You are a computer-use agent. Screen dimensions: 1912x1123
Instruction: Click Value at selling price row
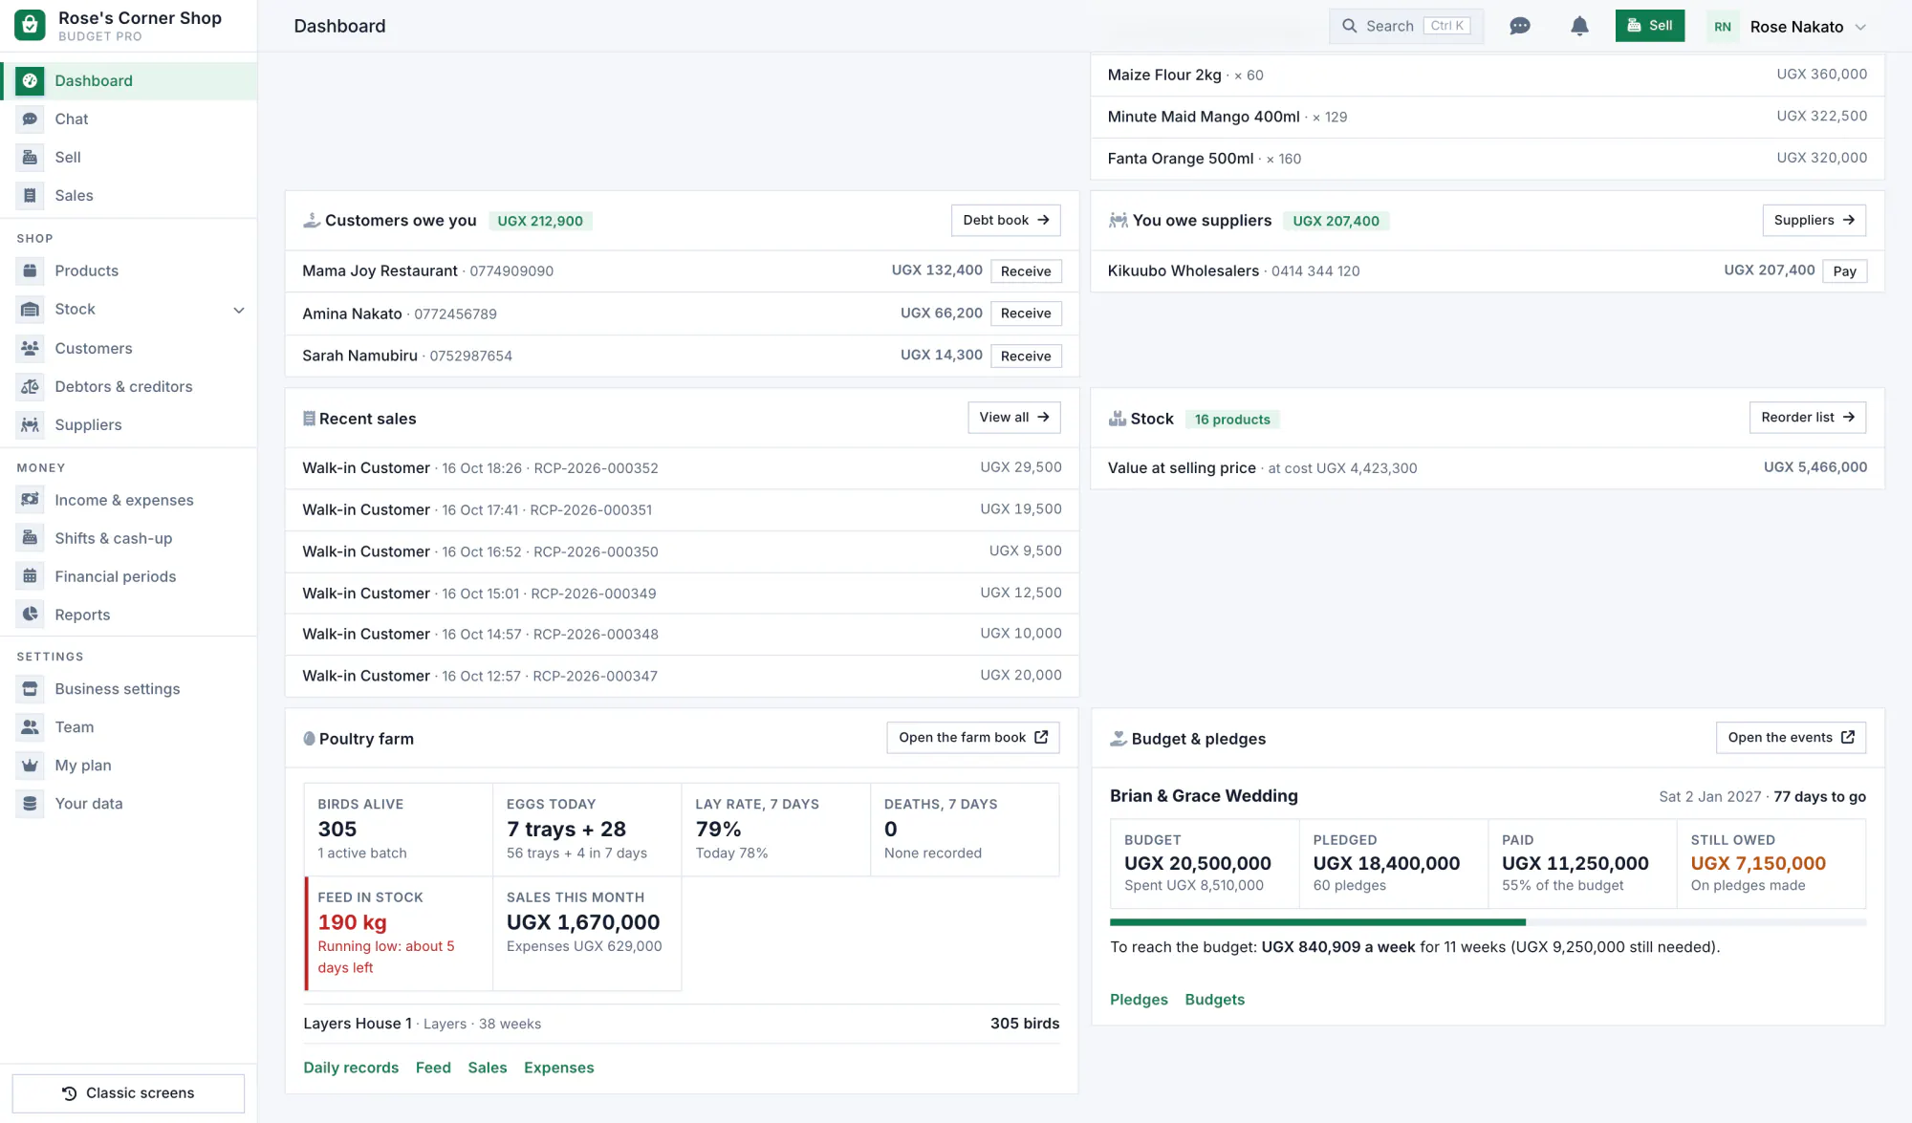[x=1487, y=468]
